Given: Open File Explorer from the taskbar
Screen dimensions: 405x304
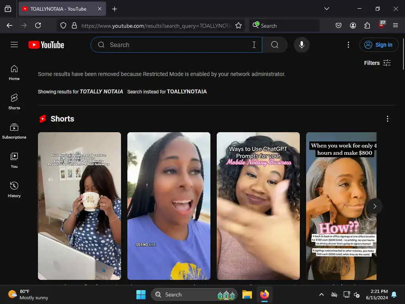Looking at the screenshot, I should click(x=247, y=294).
